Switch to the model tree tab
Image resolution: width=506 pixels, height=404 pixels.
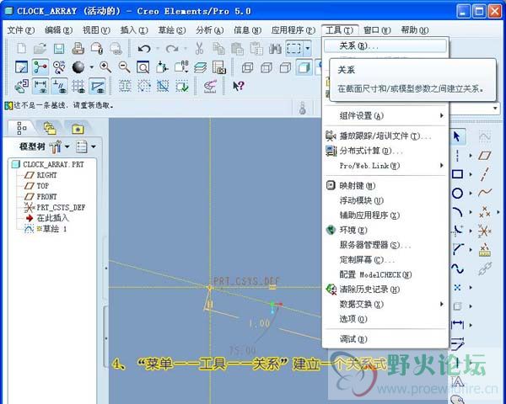(x=22, y=128)
